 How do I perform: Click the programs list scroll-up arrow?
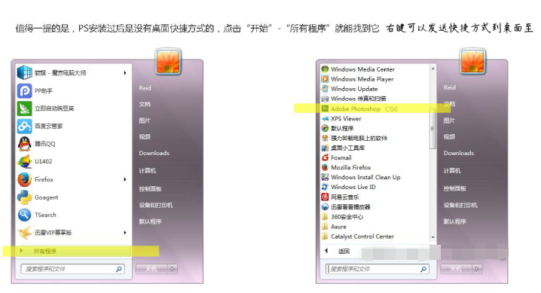(432, 69)
